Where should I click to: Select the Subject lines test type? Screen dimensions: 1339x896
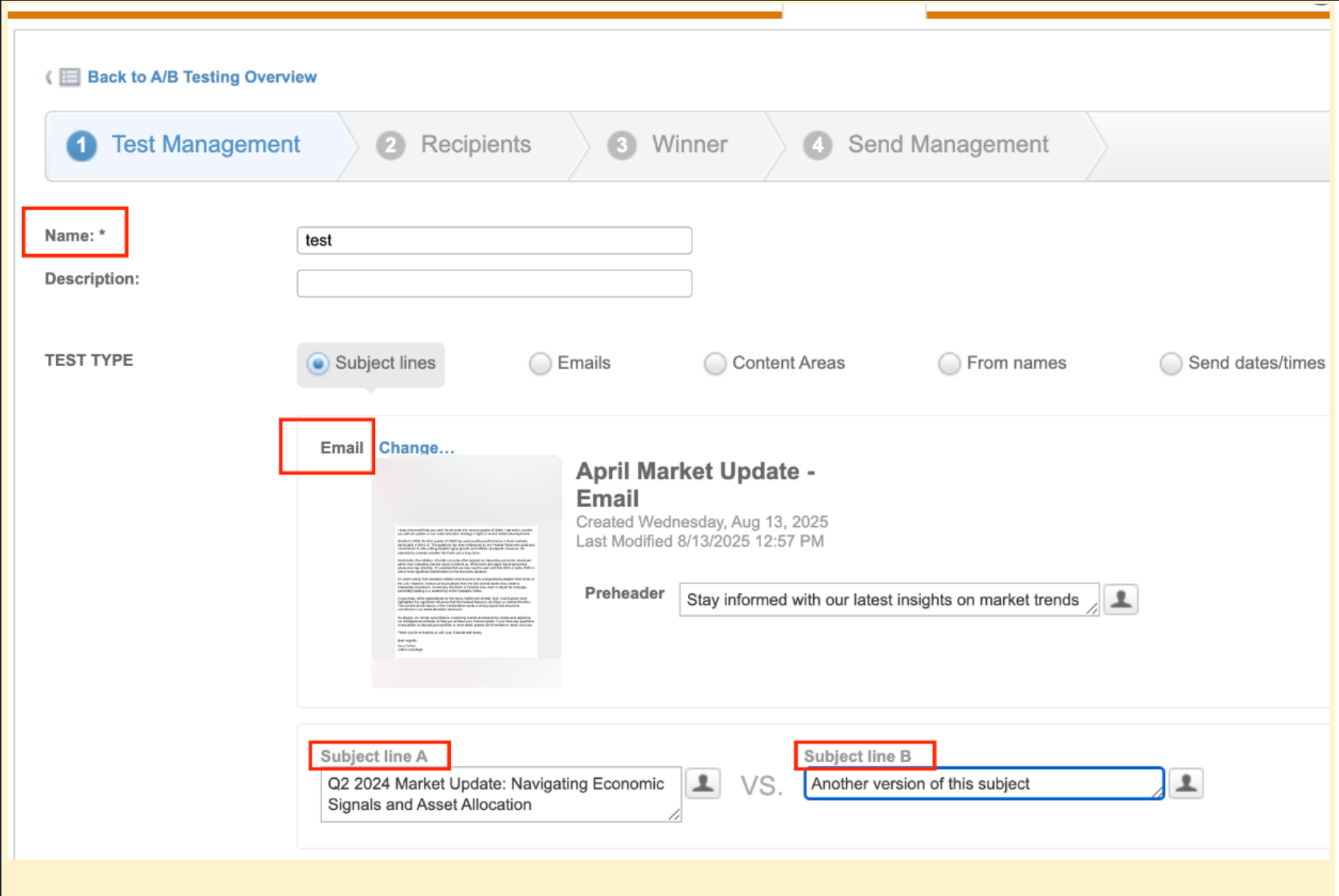[317, 363]
